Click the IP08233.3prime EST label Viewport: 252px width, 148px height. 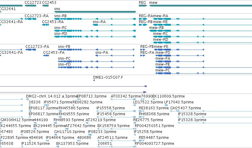pyautogui.click(x=102, y=132)
